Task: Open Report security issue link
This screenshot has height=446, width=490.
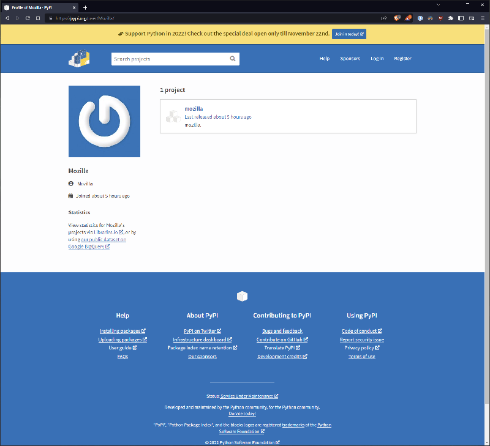Action: tap(362, 340)
